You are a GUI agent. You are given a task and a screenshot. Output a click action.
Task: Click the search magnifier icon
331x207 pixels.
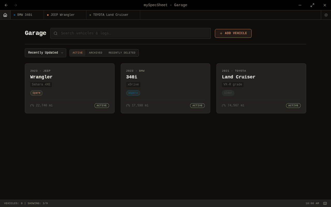[x=56, y=33]
